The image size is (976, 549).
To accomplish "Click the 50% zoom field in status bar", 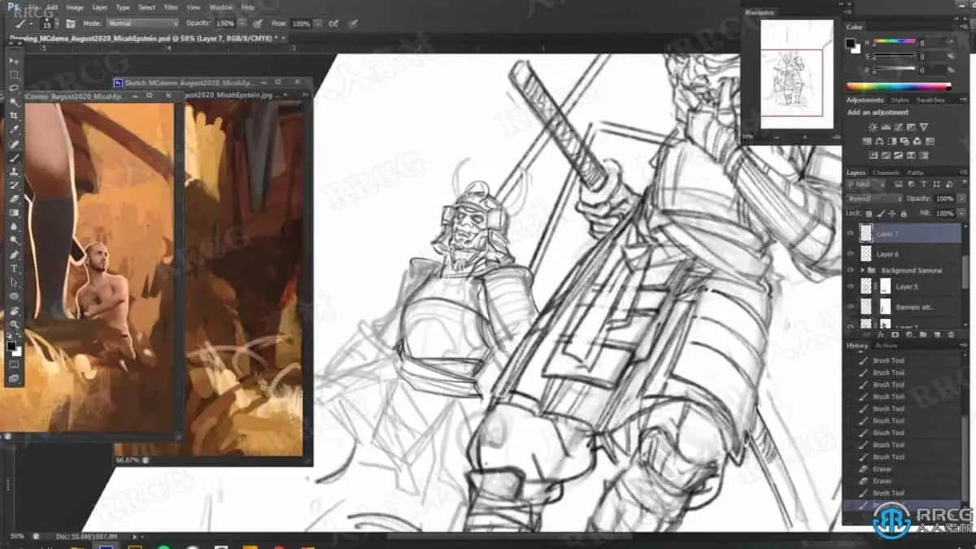I will coord(18,537).
